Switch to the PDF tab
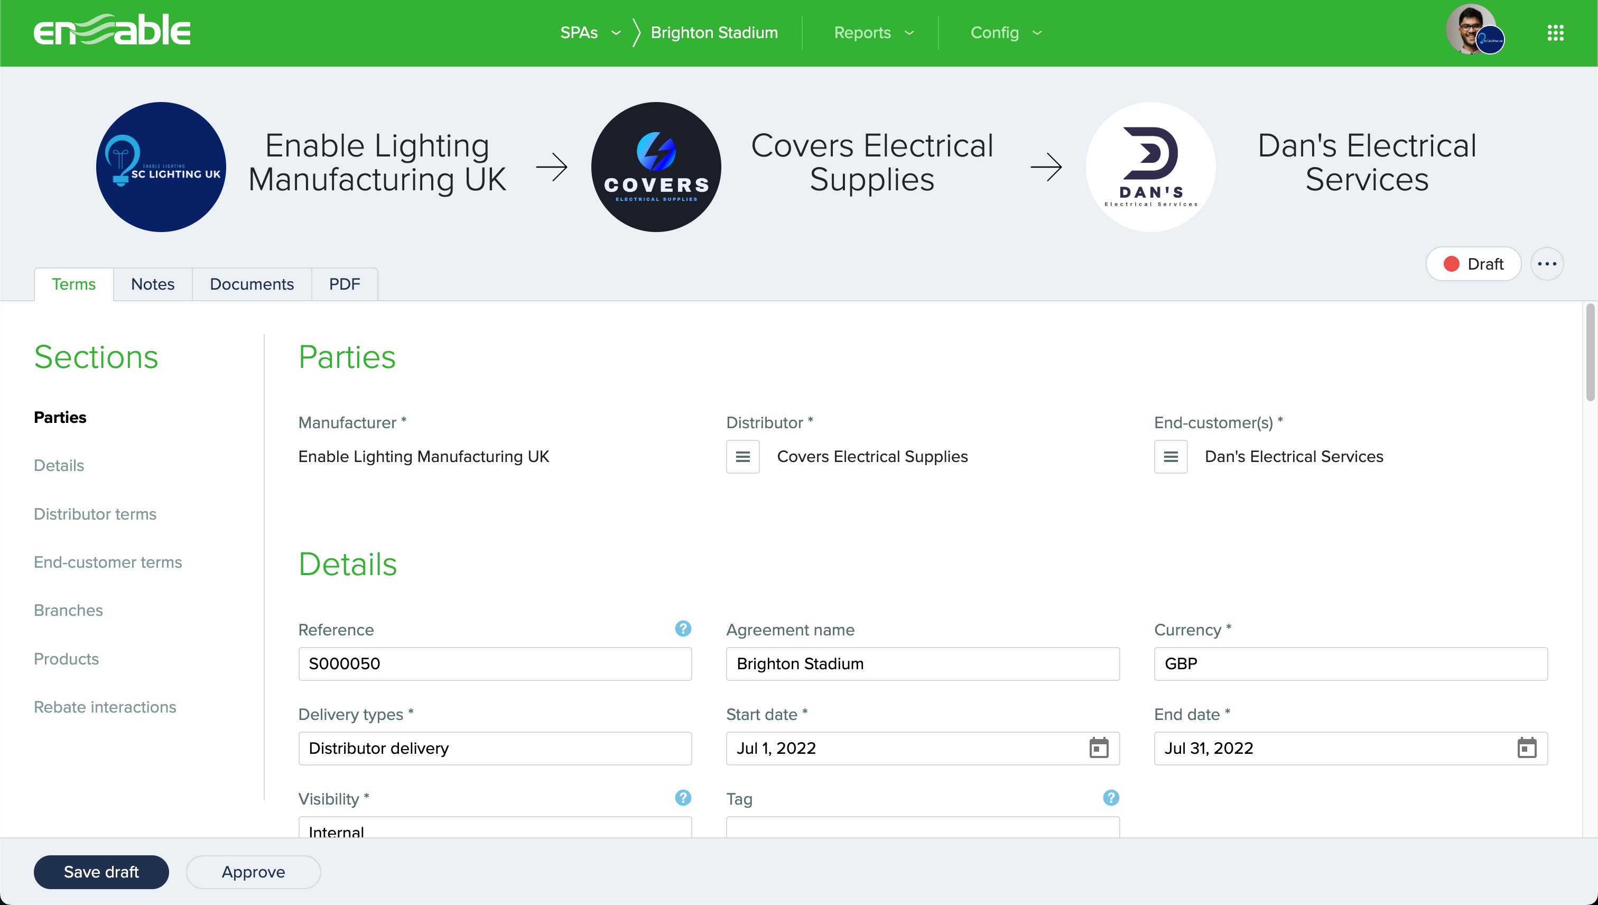 pyautogui.click(x=344, y=285)
